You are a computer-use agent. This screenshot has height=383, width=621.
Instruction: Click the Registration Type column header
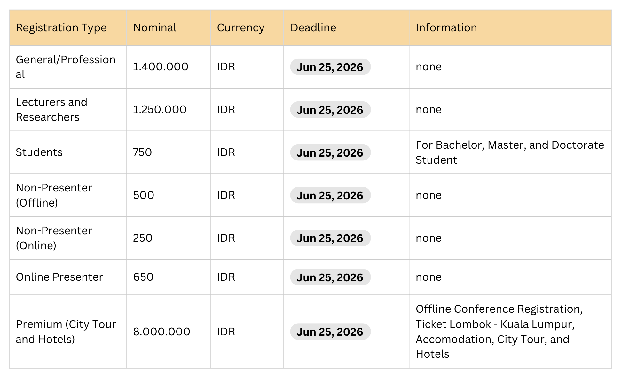click(61, 28)
